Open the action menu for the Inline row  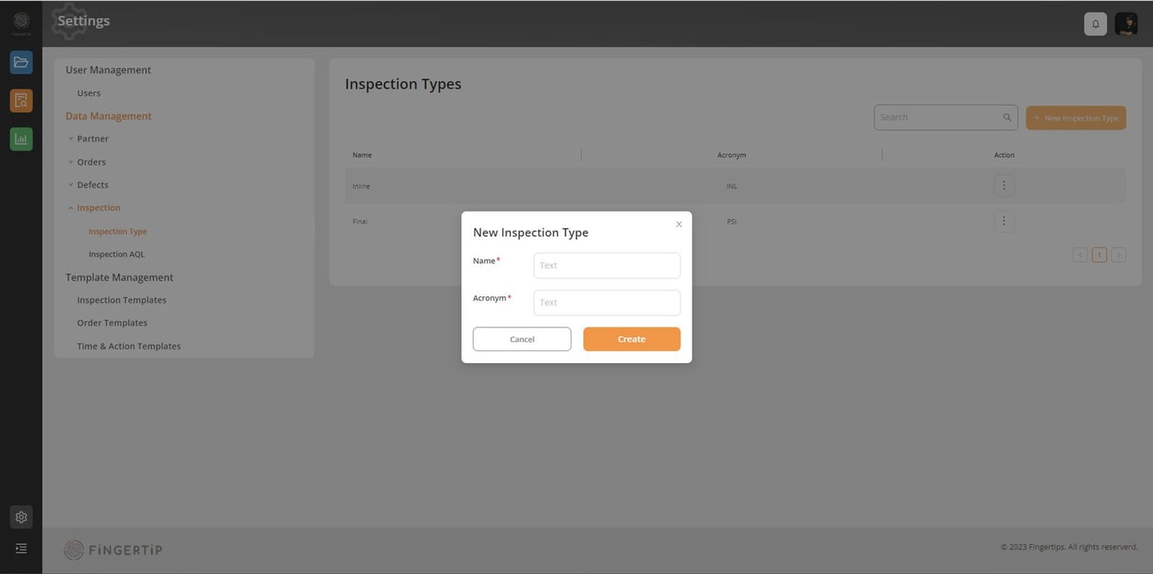1004,185
